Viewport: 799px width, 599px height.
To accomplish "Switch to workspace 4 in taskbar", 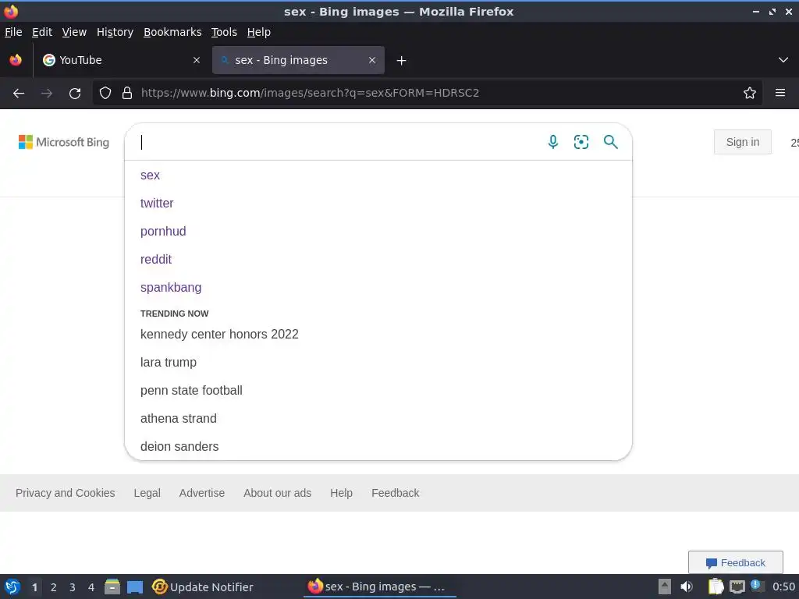I will pyautogui.click(x=91, y=587).
